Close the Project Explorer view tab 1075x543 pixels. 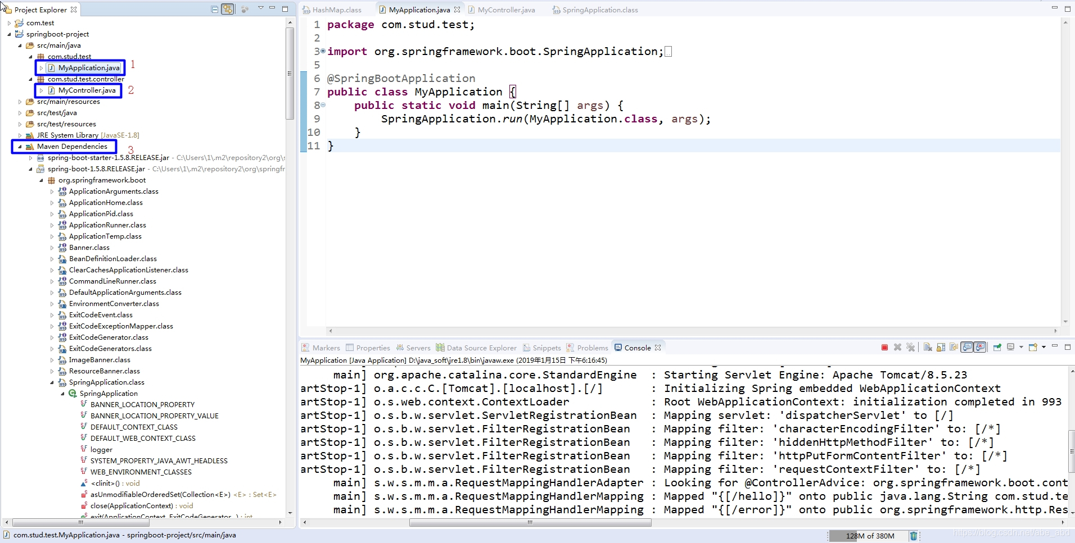tap(74, 10)
